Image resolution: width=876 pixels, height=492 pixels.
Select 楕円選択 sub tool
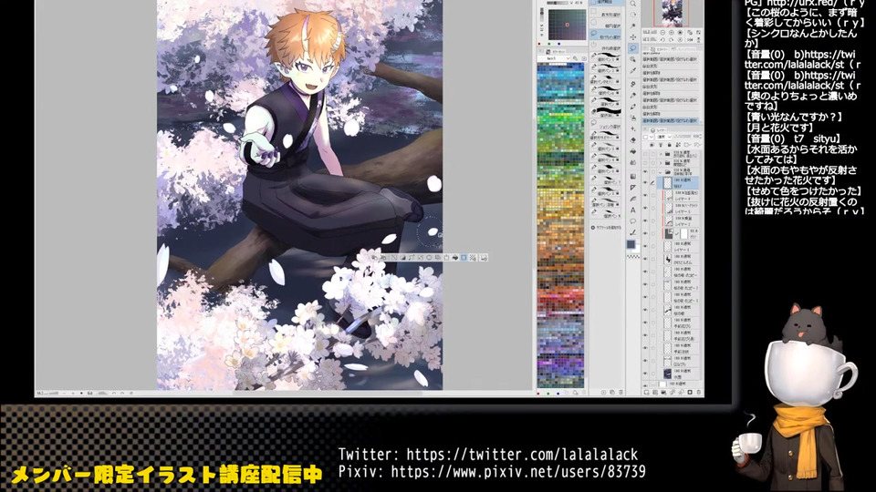pos(606,23)
